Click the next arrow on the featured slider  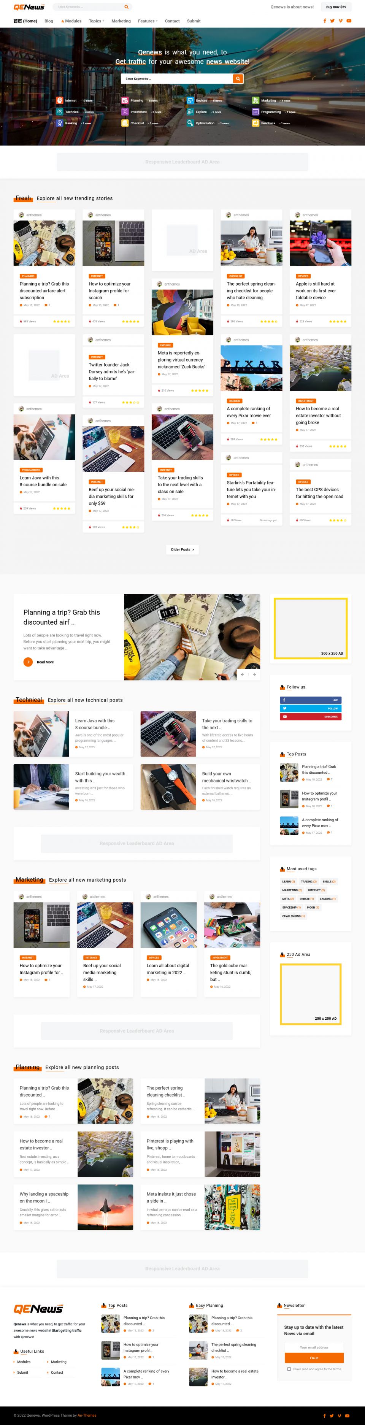[254, 674]
